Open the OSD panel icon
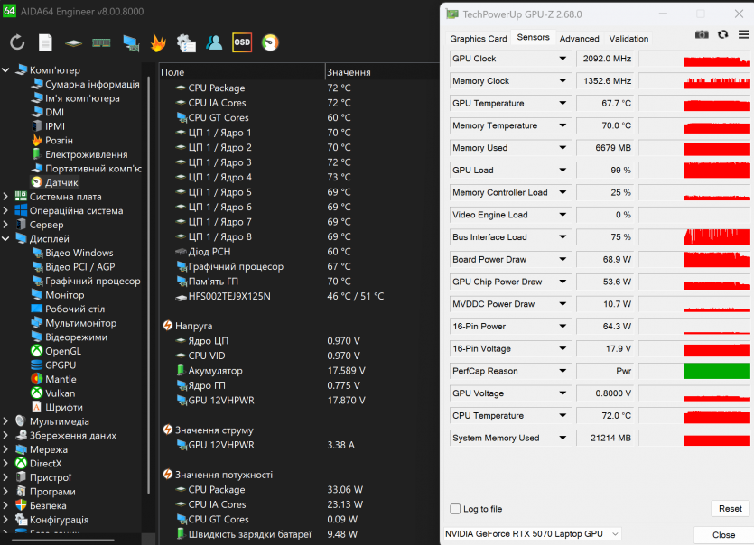Image resolution: width=754 pixels, height=545 pixels. (x=242, y=42)
